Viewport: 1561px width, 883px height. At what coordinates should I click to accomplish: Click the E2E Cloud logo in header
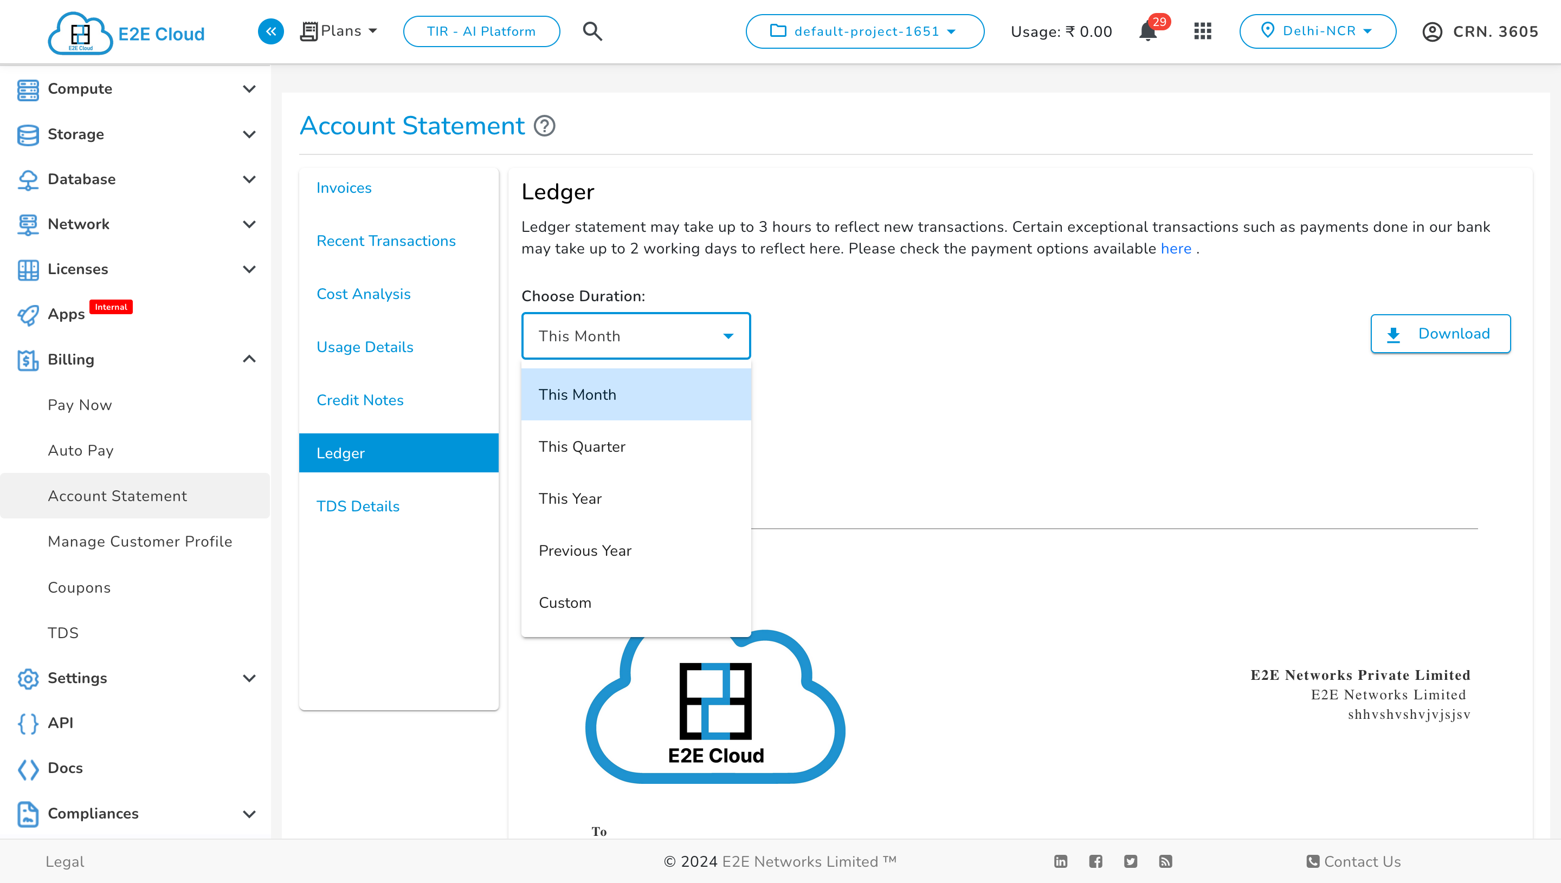(x=126, y=33)
